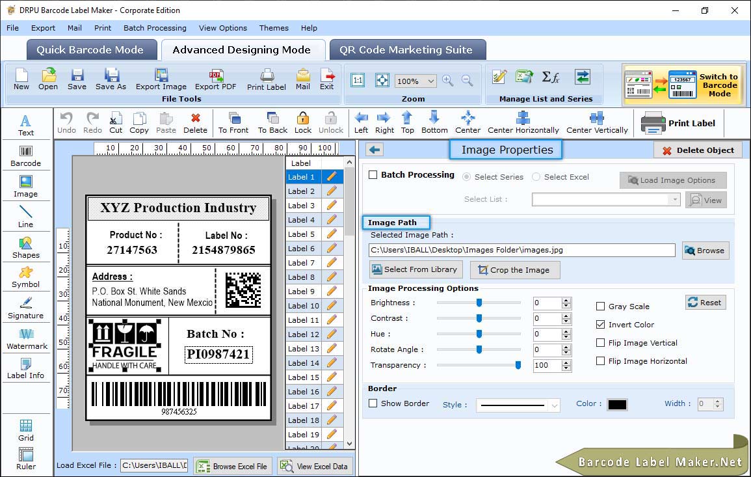Click the Center Vertically alignment icon

597,123
